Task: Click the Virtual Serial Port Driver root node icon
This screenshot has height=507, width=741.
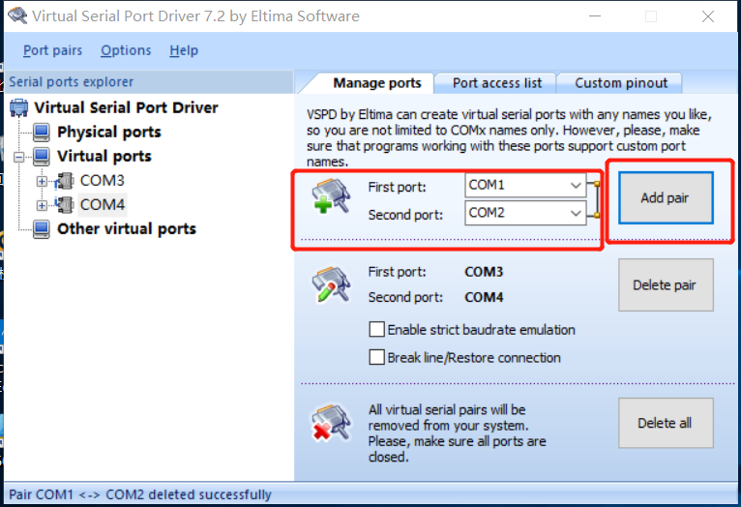Action: pos(19,107)
